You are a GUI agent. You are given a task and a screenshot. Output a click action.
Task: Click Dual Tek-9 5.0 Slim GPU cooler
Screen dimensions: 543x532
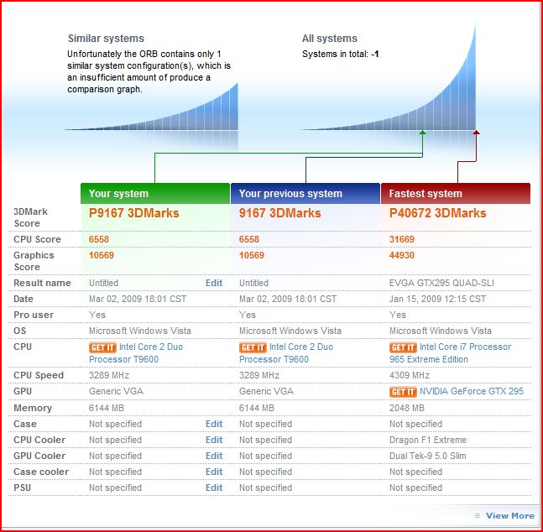[x=427, y=456]
